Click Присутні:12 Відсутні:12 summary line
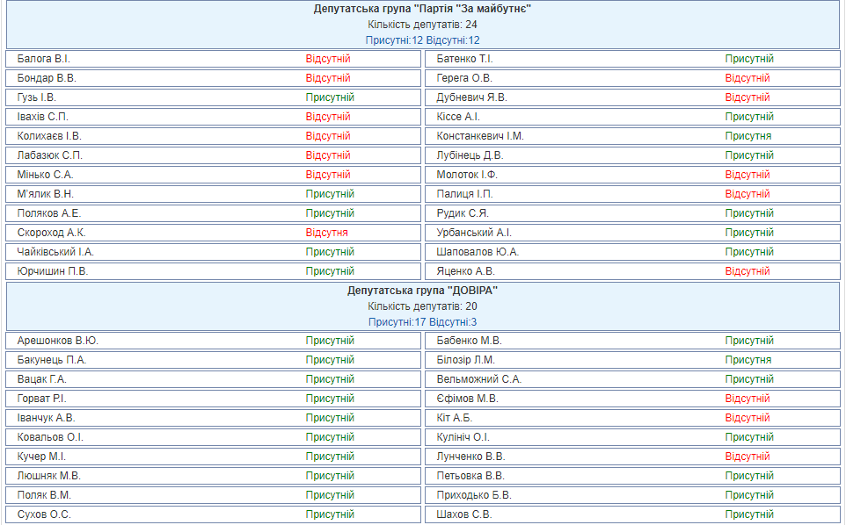The height and width of the screenshot is (525, 846). (x=422, y=40)
